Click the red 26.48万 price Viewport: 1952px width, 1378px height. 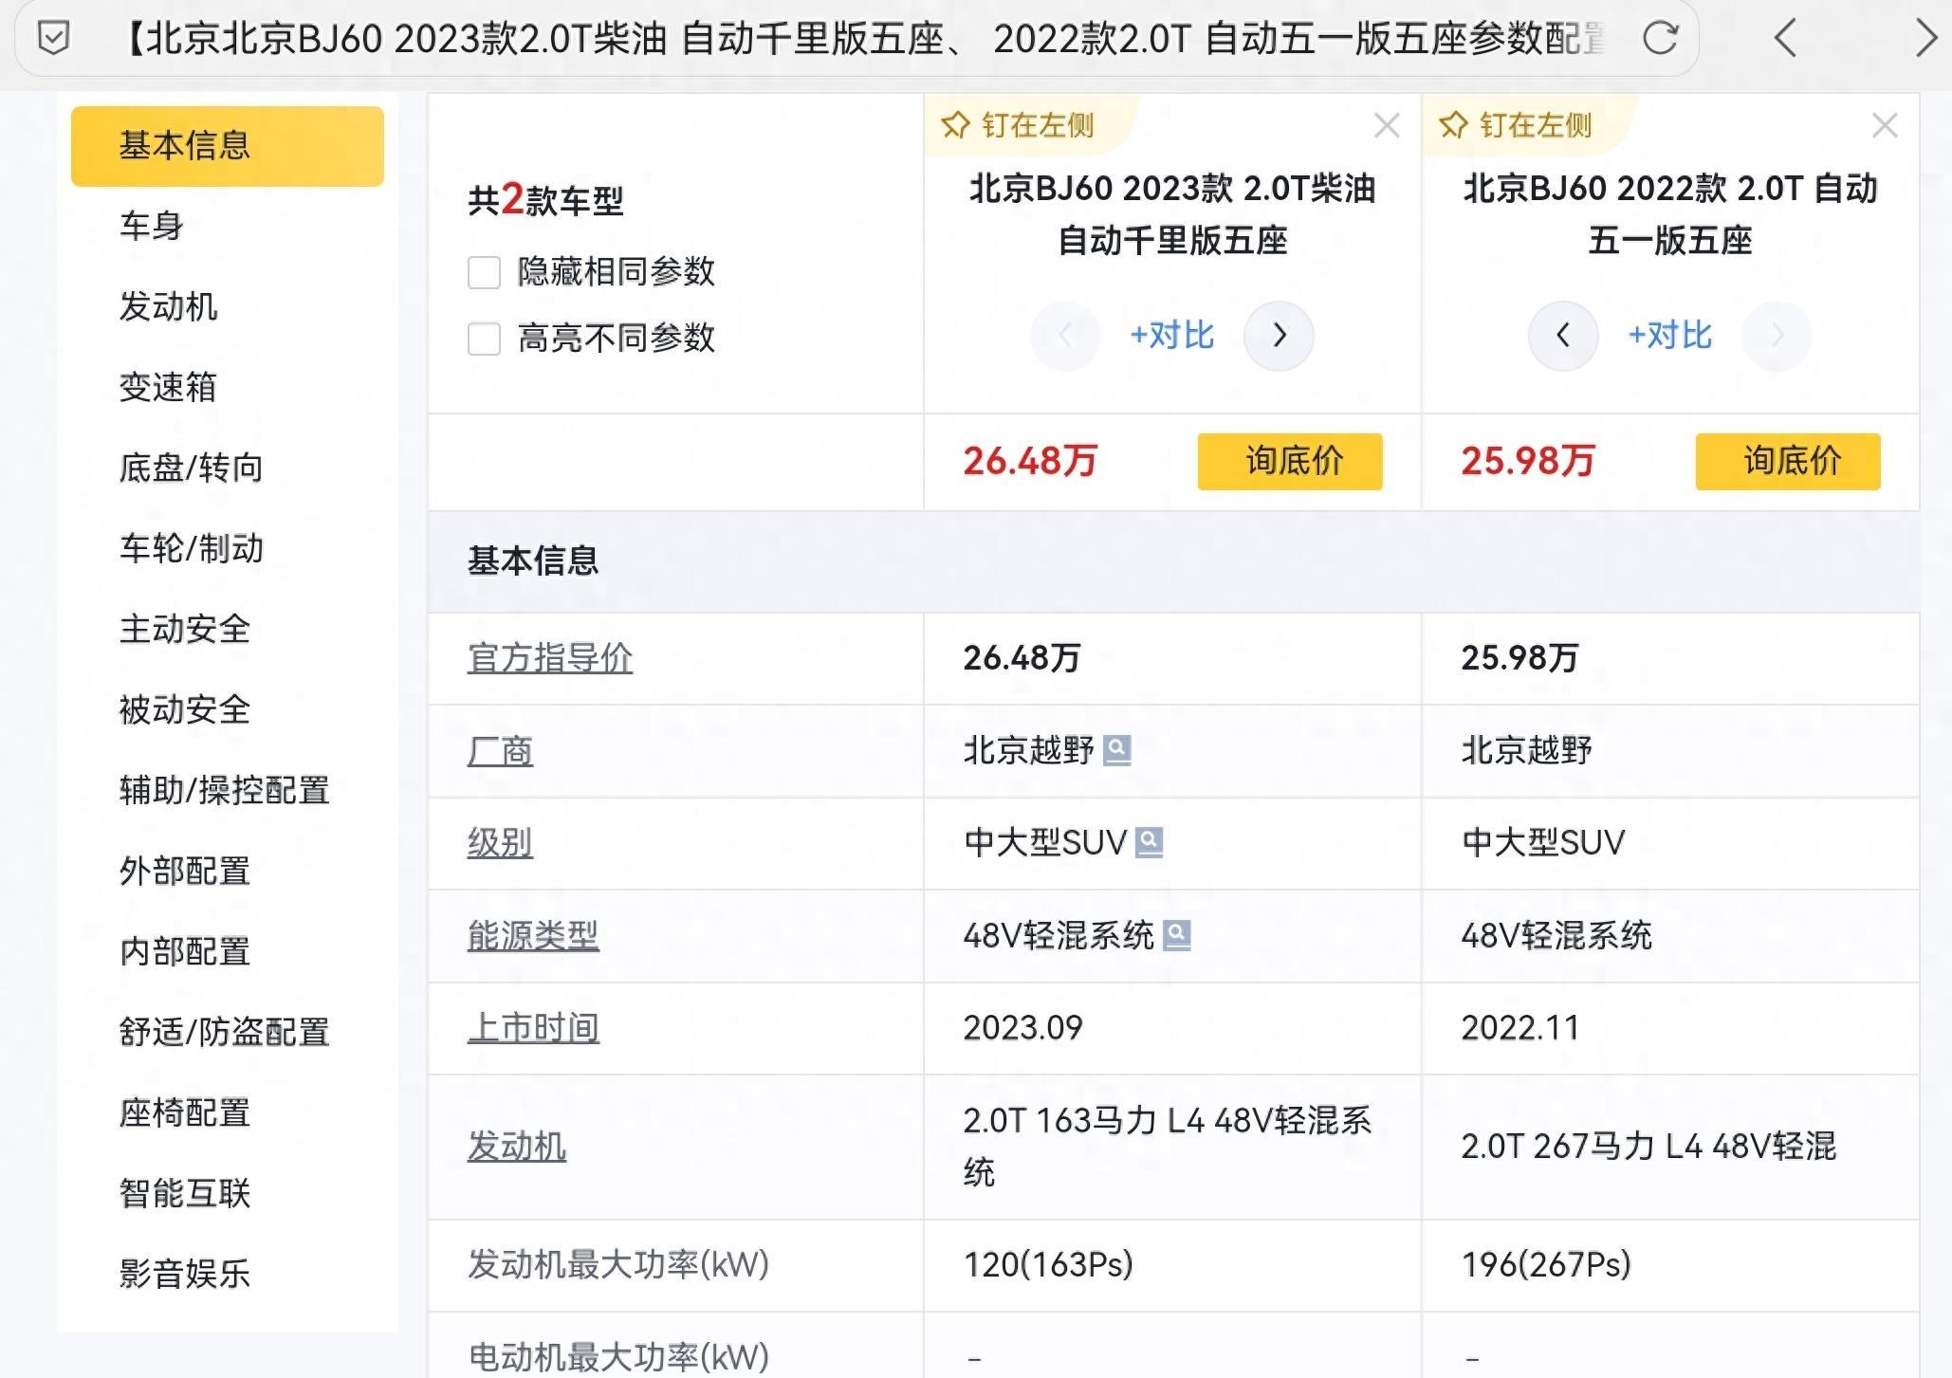pos(1030,462)
